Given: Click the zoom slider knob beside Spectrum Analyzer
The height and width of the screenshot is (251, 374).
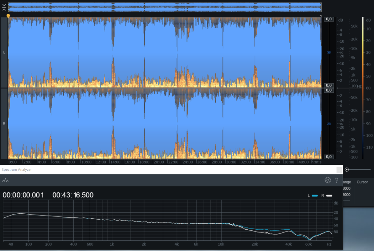Looking at the screenshot, I should click(x=347, y=169).
